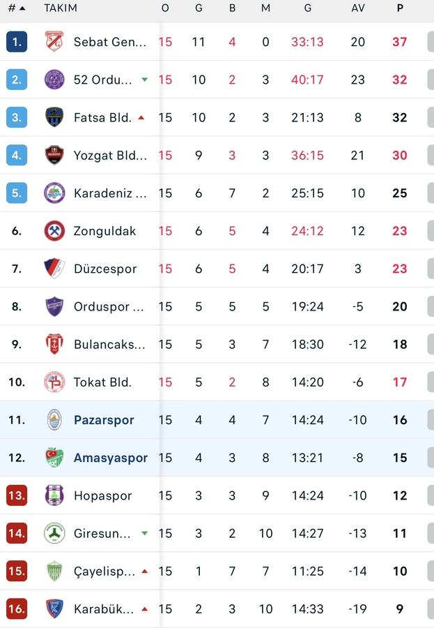Select the Zonguldak crossed-hammers logo
The image size is (434, 628).
54,231
